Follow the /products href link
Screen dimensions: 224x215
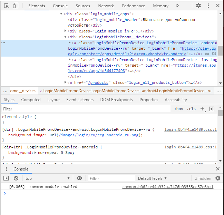pyautogui.click(x=98, y=82)
